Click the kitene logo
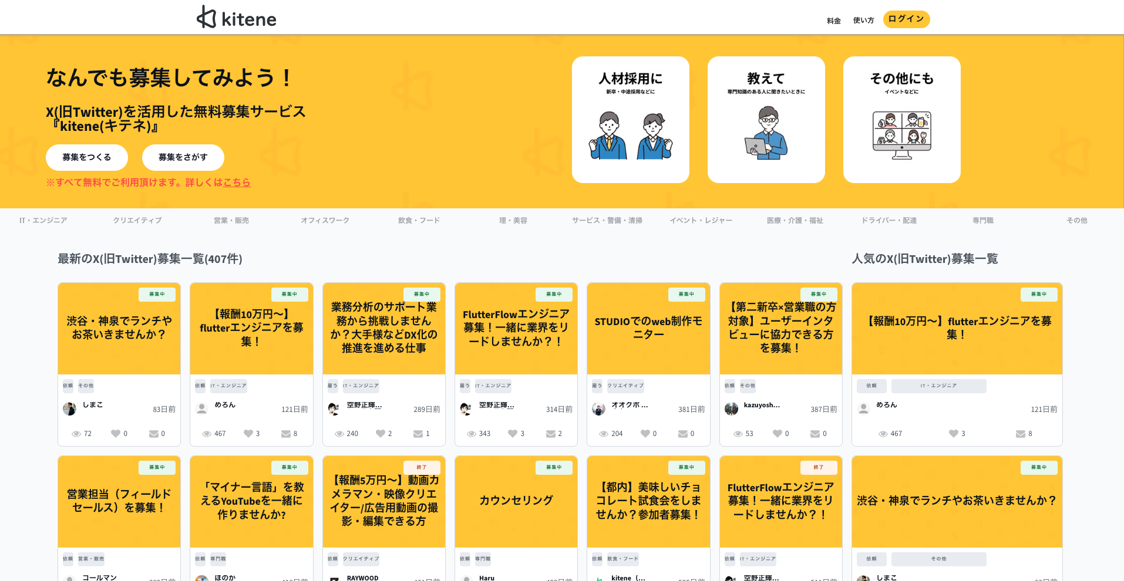 pyautogui.click(x=237, y=18)
